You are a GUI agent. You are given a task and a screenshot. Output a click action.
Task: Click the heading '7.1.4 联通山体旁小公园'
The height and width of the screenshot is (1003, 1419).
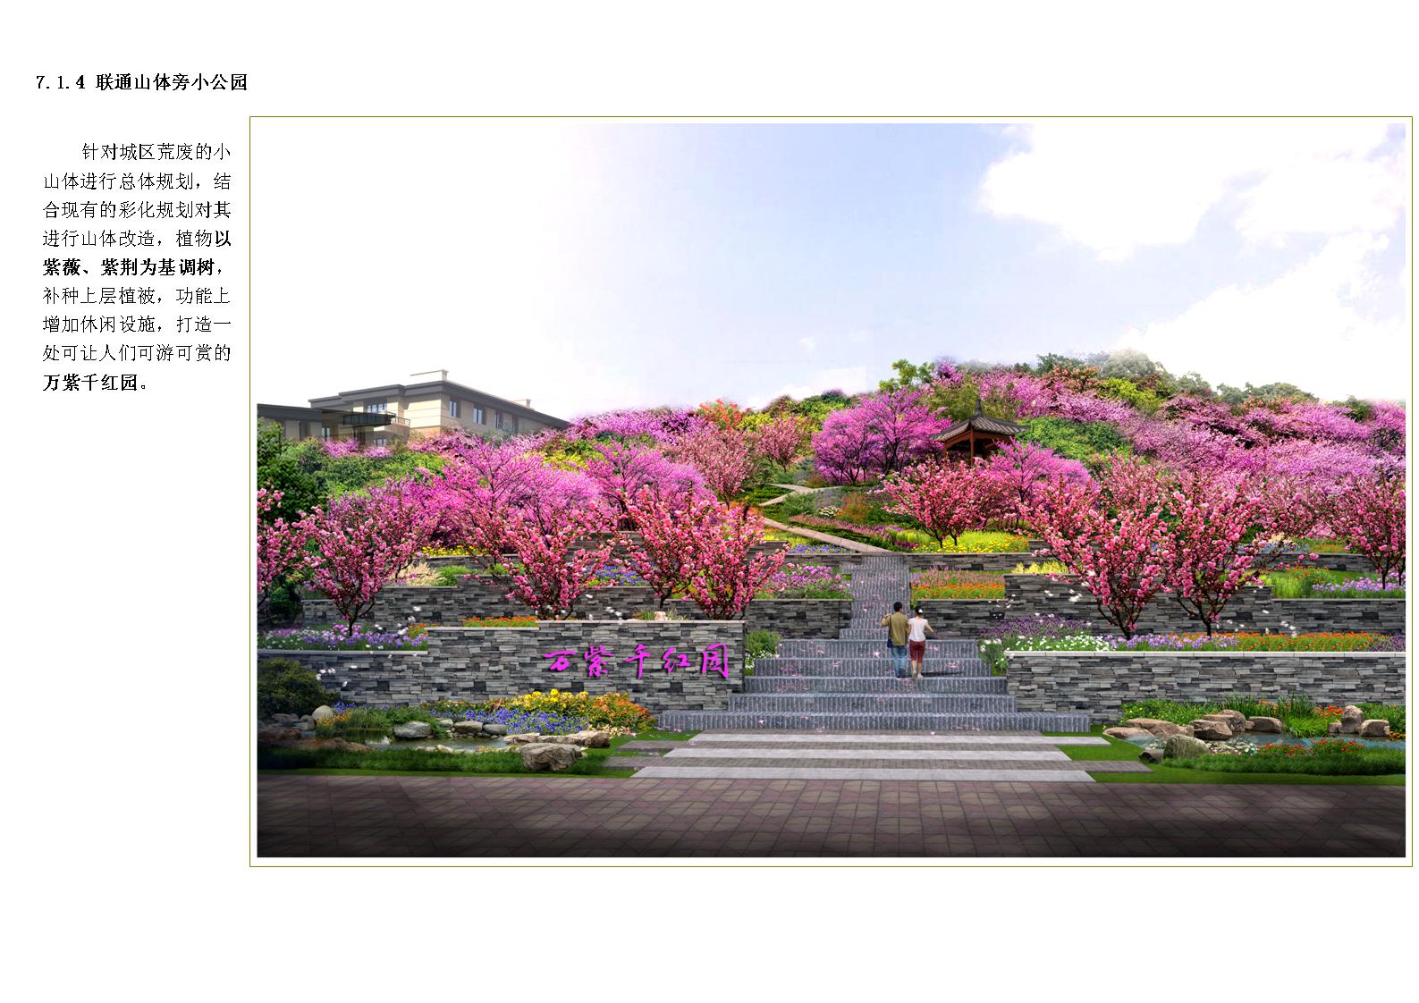click(x=141, y=83)
